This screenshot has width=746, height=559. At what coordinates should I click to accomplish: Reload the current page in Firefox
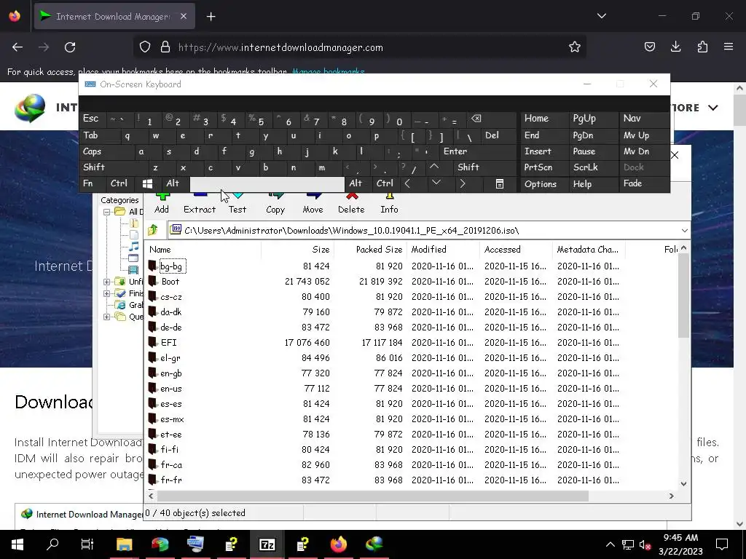[x=70, y=47]
